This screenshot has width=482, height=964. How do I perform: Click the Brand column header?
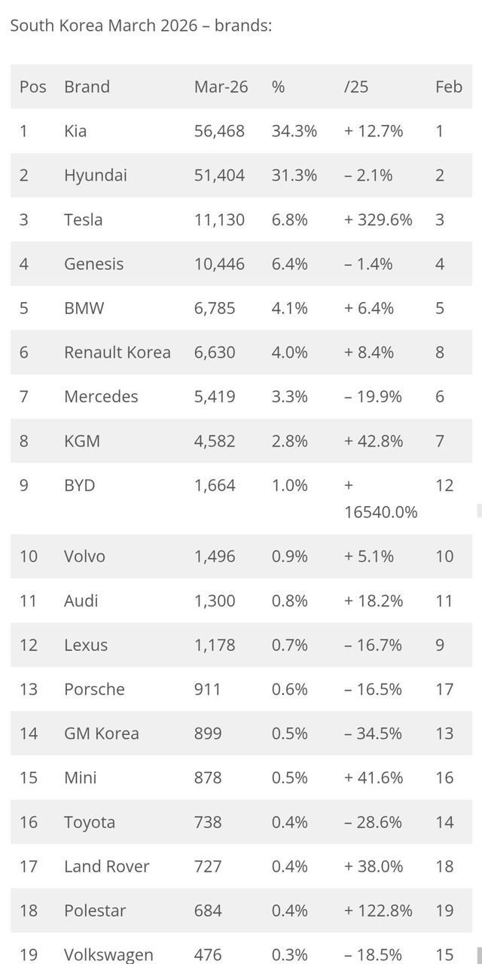coord(87,87)
